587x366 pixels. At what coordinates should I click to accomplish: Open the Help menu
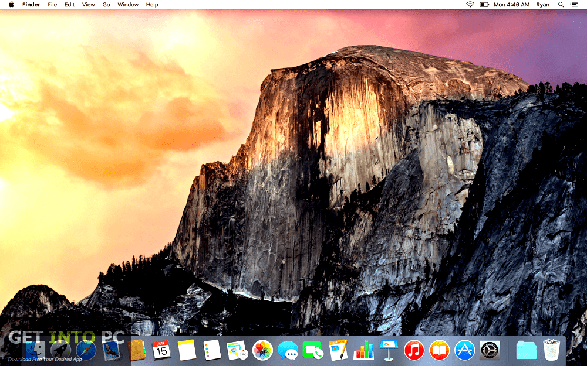pyautogui.click(x=151, y=5)
